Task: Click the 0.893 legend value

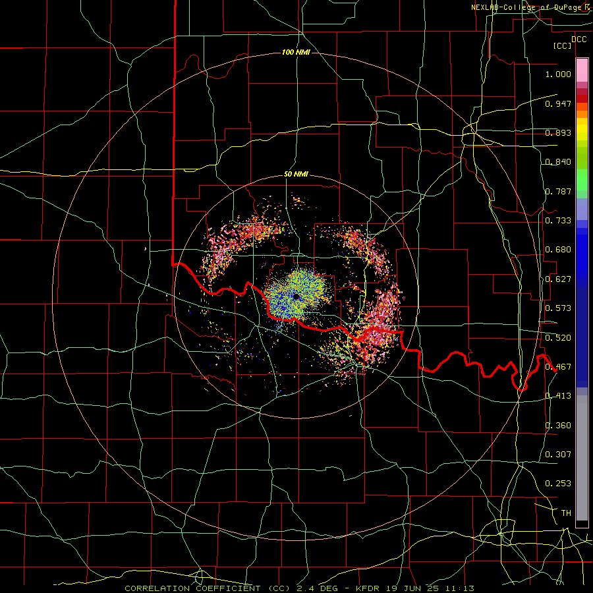Action: pos(558,132)
